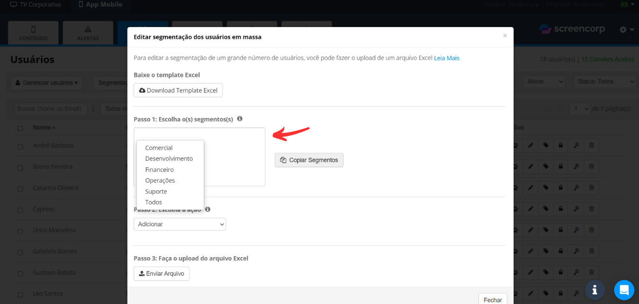Toggle the select-all checkbox beside Nome
The width and height of the screenshot is (639, 304).
(20, 128)
